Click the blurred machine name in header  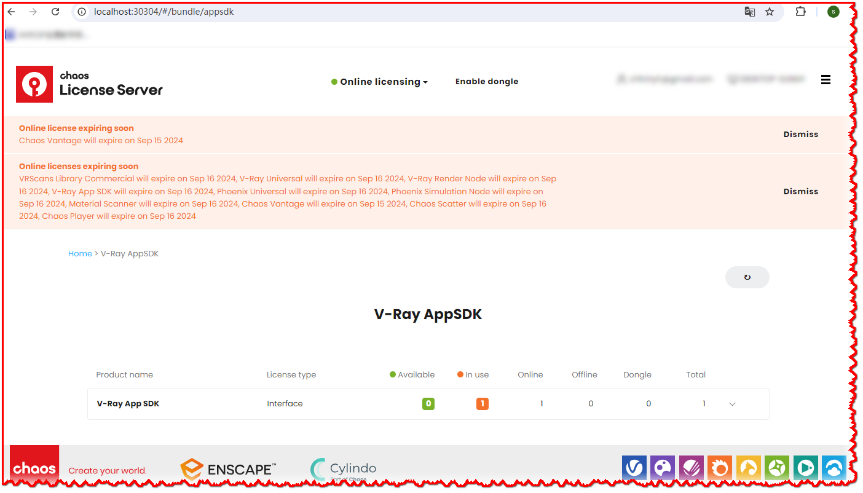coord(766,79)
